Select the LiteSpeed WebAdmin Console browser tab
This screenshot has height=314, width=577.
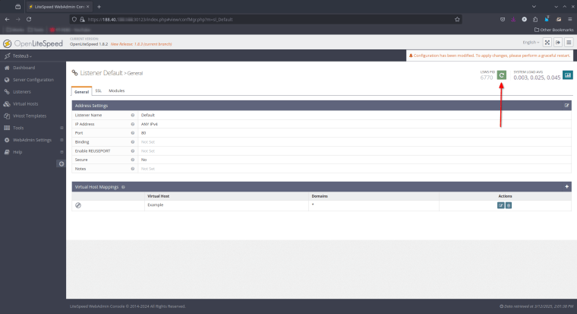pyautogui.click(x=59, y=7)
